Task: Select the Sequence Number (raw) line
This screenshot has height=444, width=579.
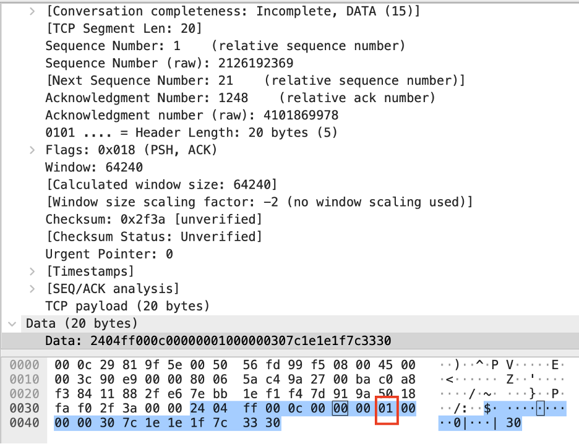Action: (169, 63)
